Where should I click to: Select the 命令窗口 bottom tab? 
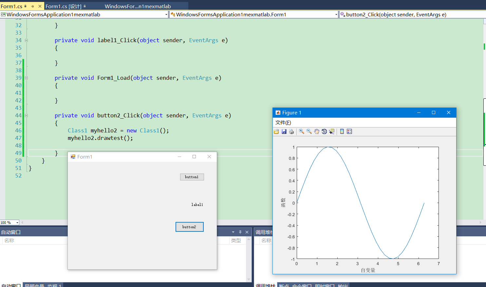tap(302, 285)
